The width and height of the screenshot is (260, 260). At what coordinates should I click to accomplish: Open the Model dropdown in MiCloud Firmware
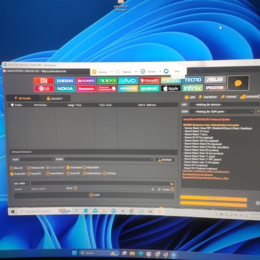[x=37, y=159]
